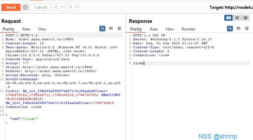The image size is (253, 140).
Task: Click the Date response header
Action: [x=170, y=43]
